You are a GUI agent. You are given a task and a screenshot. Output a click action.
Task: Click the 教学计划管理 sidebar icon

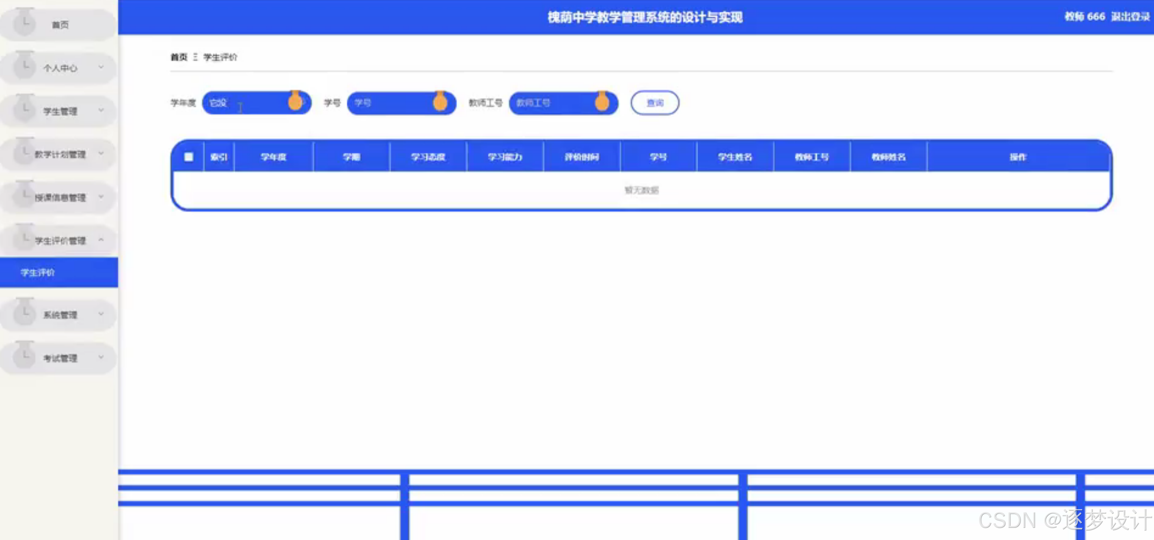(x=25, y=153)
